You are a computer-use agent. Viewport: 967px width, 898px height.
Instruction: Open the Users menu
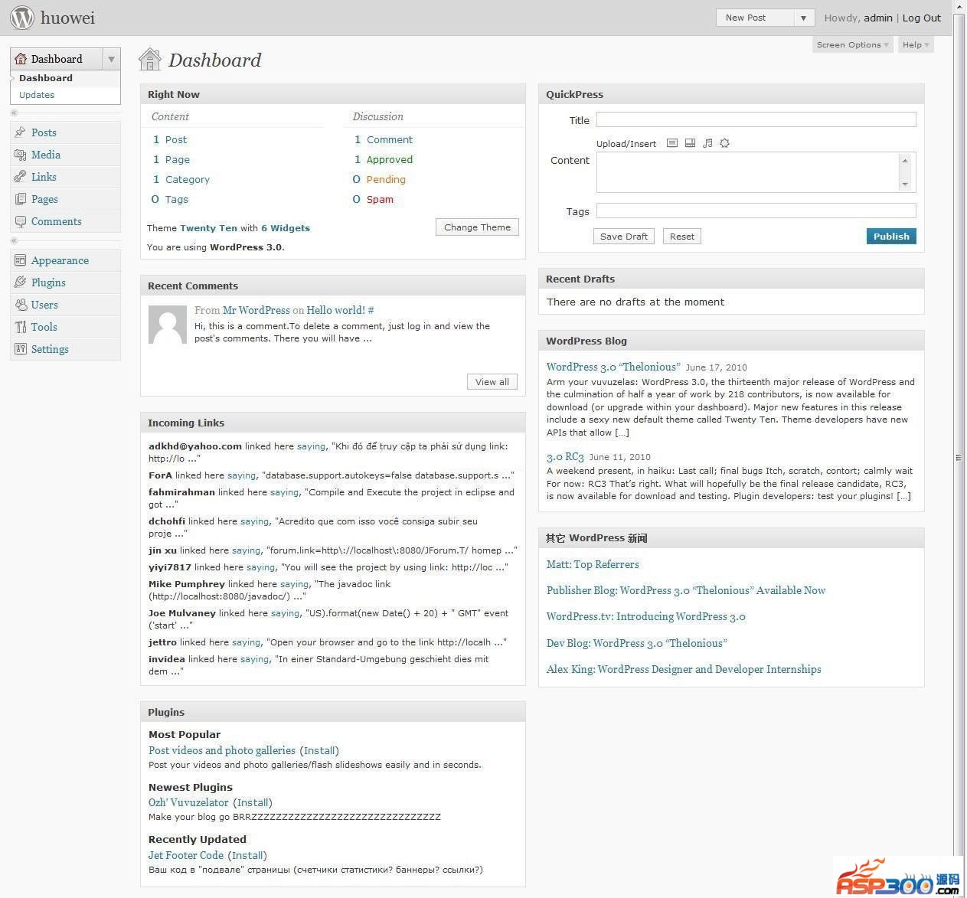click(x=44, y=305)
